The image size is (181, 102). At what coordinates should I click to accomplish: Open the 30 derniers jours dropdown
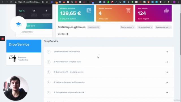(x=145, y=27)
